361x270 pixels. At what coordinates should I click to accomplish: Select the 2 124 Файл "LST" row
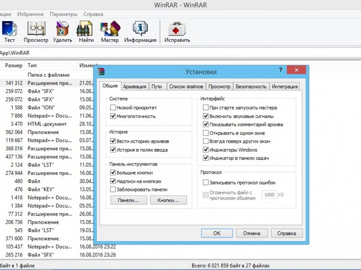(x=47, y=165)
